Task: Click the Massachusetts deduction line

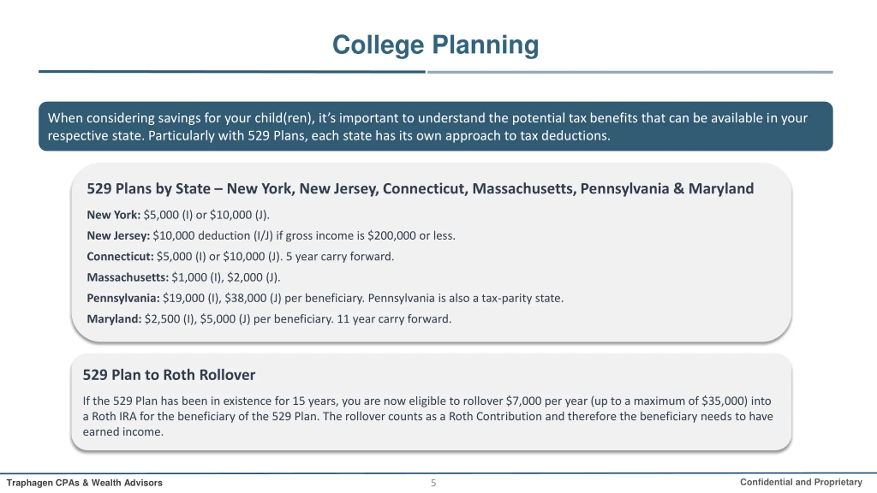Action: (x=184, y=277)
